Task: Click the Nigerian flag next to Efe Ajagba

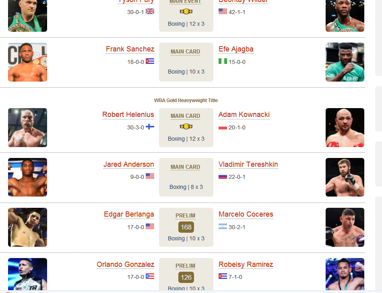Action: [x=223, y=61]
